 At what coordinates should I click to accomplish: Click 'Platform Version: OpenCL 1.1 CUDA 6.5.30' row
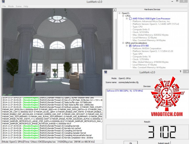[153, 51]
